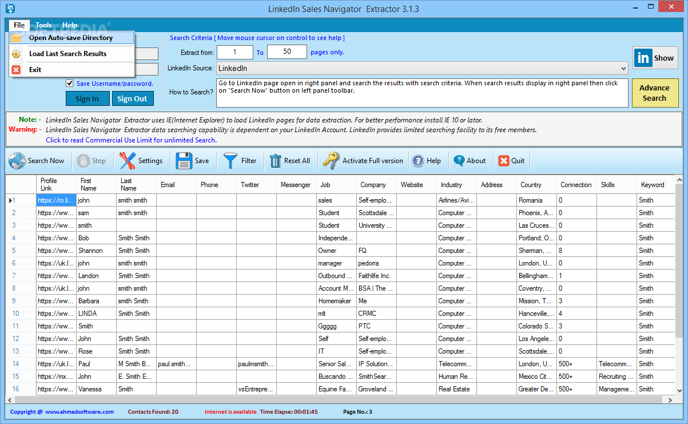Viewport: 688px width, 424px height.
Task: Click first name Barbara in row 9
Action: pyautogui.click(x=97, y=301)
